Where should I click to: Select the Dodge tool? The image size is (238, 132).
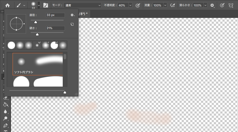pos(5,119)
